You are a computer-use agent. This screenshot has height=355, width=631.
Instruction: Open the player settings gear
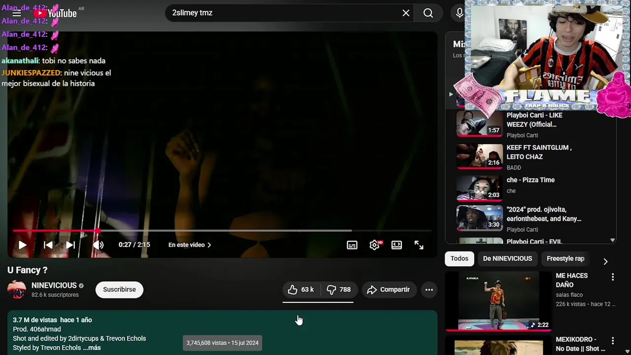click(375, 245)
